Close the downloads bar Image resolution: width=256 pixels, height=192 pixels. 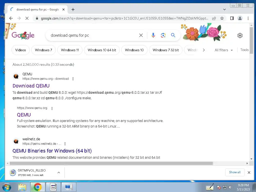(249, 172)
